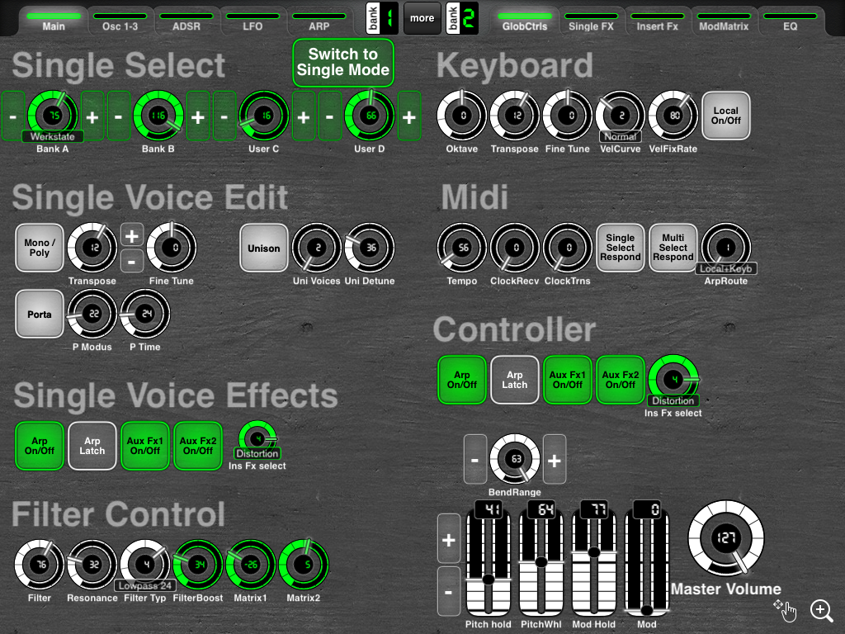Toggle Aux Fx1 On/Off in Controller section
Viewport: 845px width, 634px height.
pos(568,380)
